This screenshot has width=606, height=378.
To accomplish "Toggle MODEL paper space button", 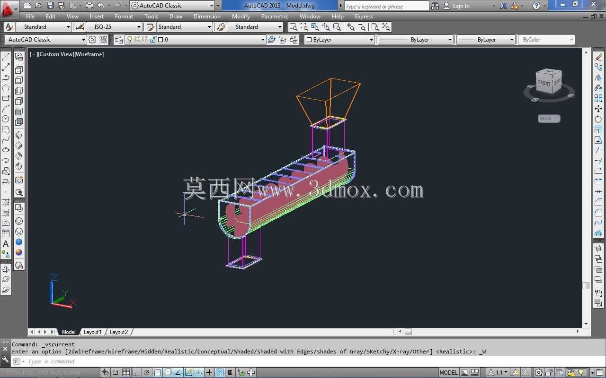I will point(448,372).
